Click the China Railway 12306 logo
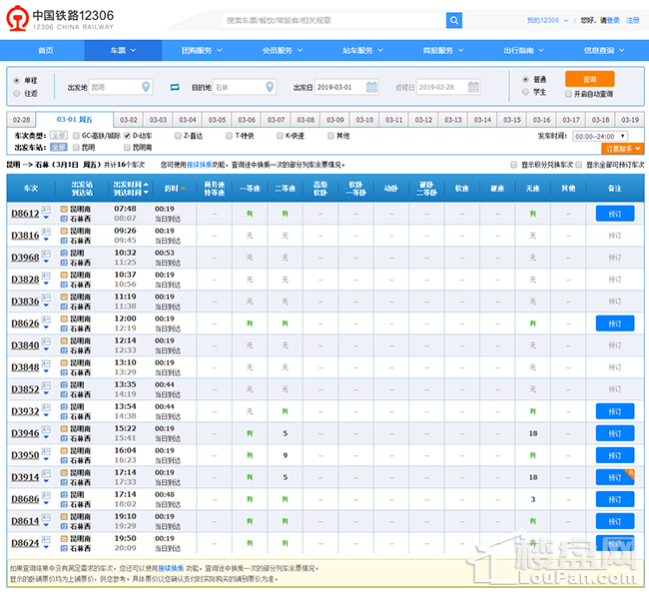 [58, 19]
